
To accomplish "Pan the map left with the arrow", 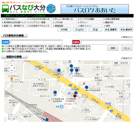I will pos(9,68).
